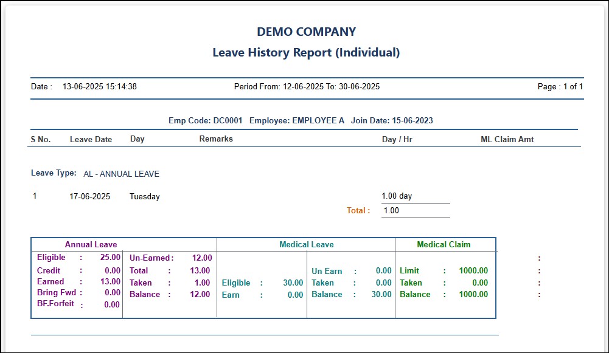Select the Medical Claim Limit 1000.00 value
The height and width of the screenshot is (353, 609).
pyautogui.click(x=473, y=271)
